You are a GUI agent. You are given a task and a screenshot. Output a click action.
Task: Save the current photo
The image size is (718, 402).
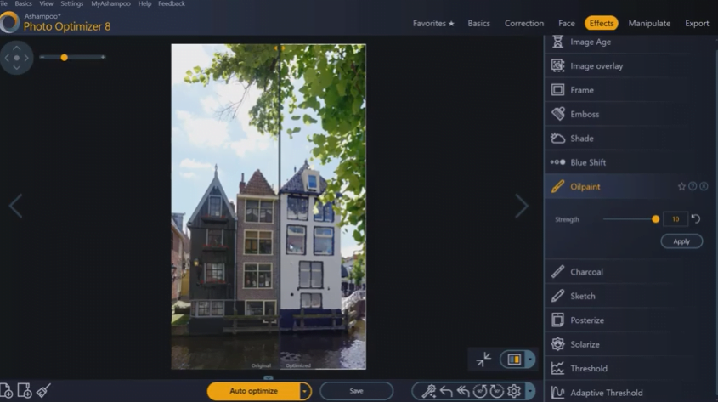356,391
